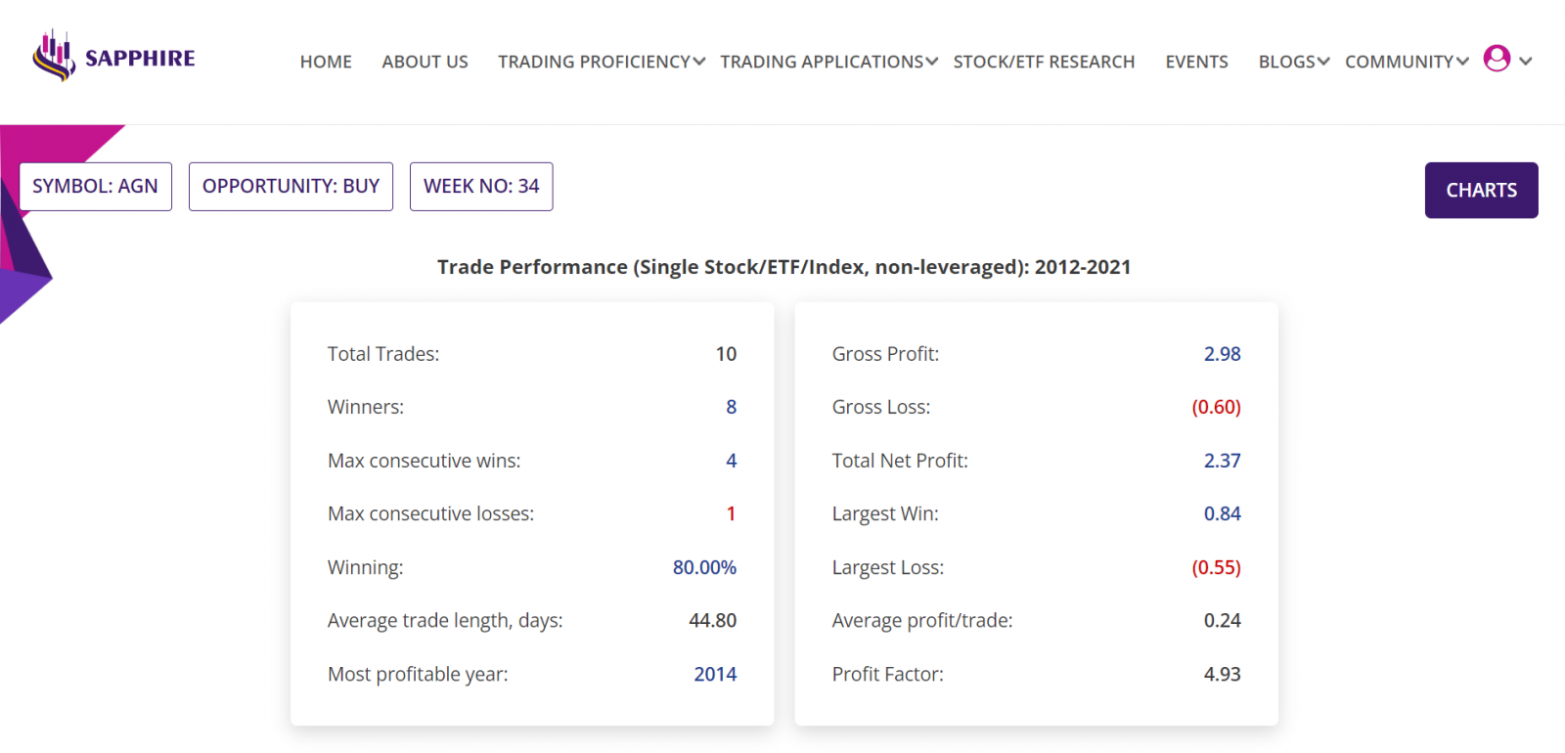Expand the user account dropdown arrow

[1526, 61]
